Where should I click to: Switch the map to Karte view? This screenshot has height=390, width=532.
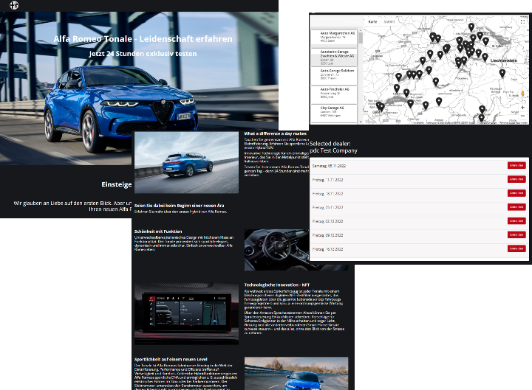[372, 21]
